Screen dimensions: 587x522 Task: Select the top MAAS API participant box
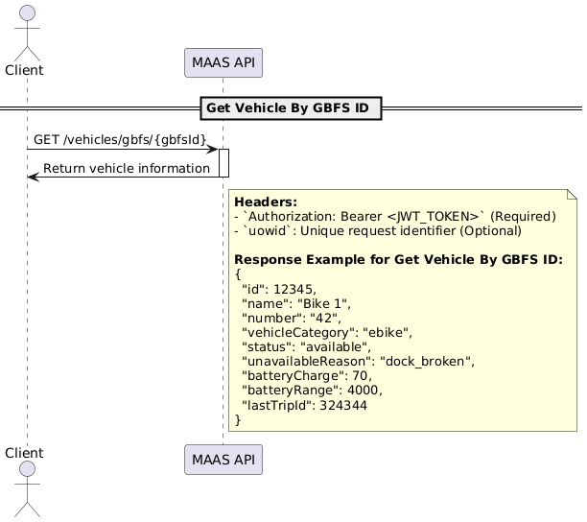coord(223,62)
